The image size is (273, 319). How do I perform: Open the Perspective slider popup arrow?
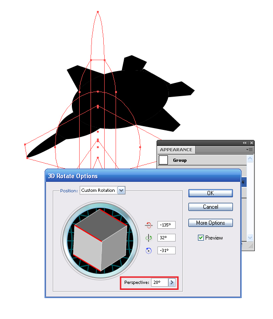(x=172, y=283)
